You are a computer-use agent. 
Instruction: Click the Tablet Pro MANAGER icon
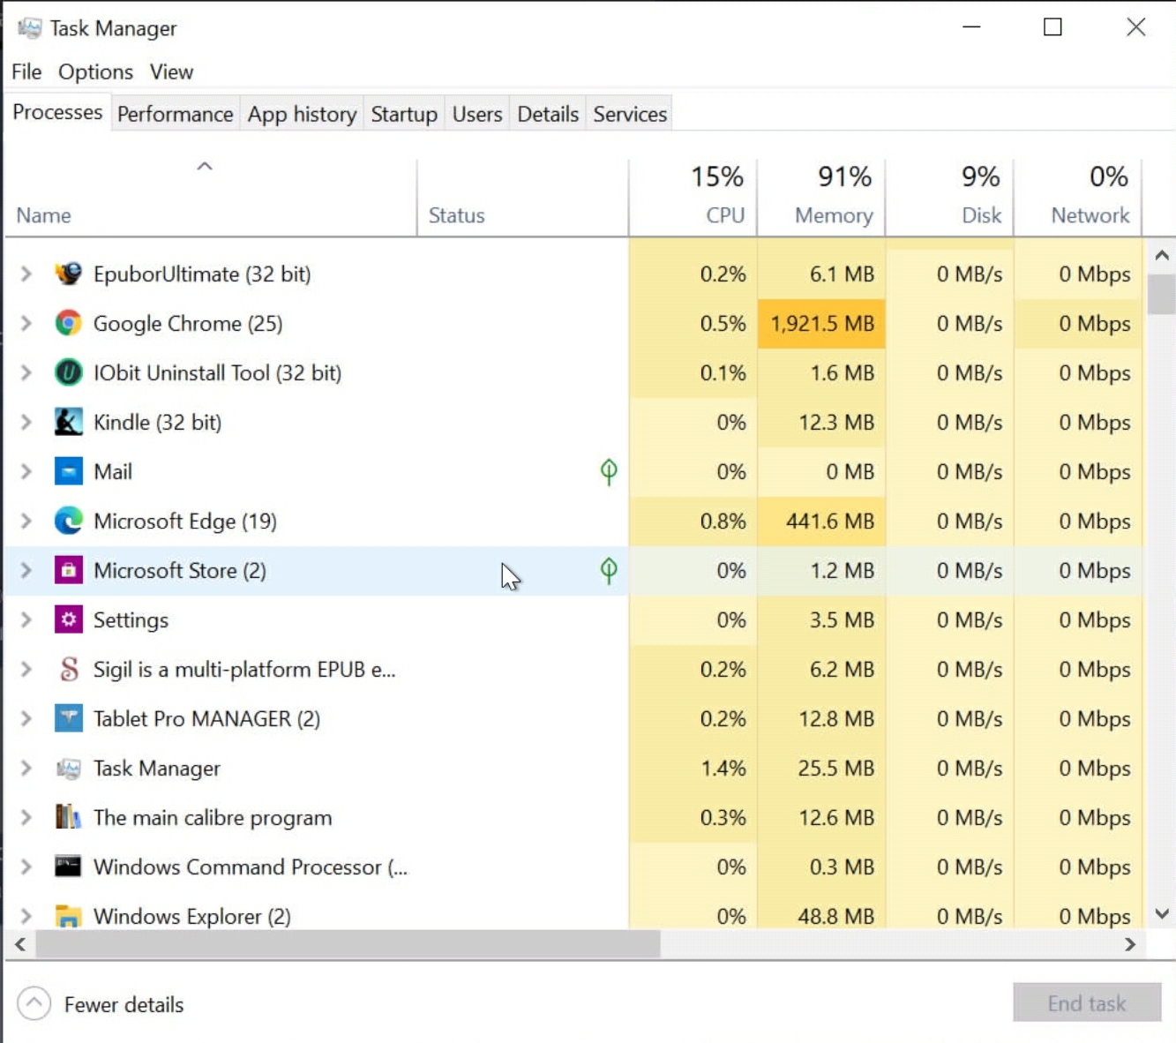click(68, 718)
